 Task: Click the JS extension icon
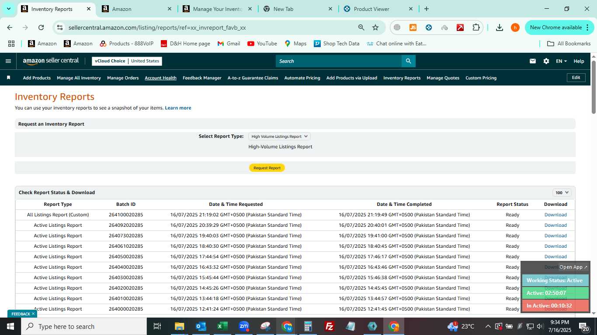413,27
